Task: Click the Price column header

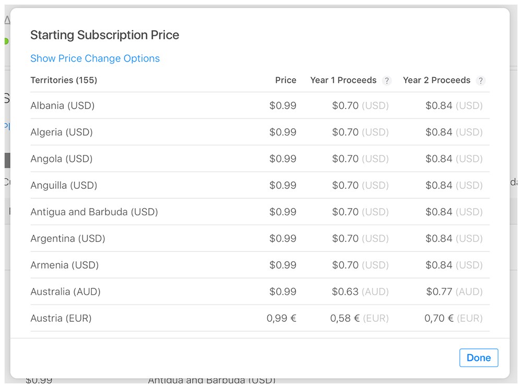Action: 286,80
